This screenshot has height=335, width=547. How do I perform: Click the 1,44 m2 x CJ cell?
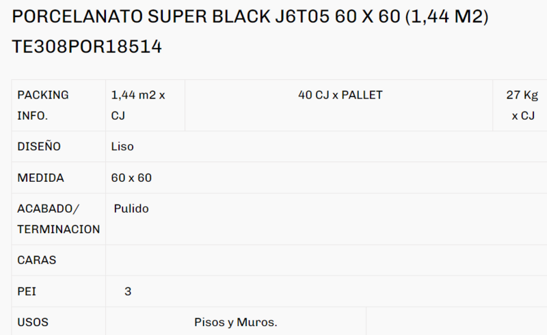click(x=145, y=105)
